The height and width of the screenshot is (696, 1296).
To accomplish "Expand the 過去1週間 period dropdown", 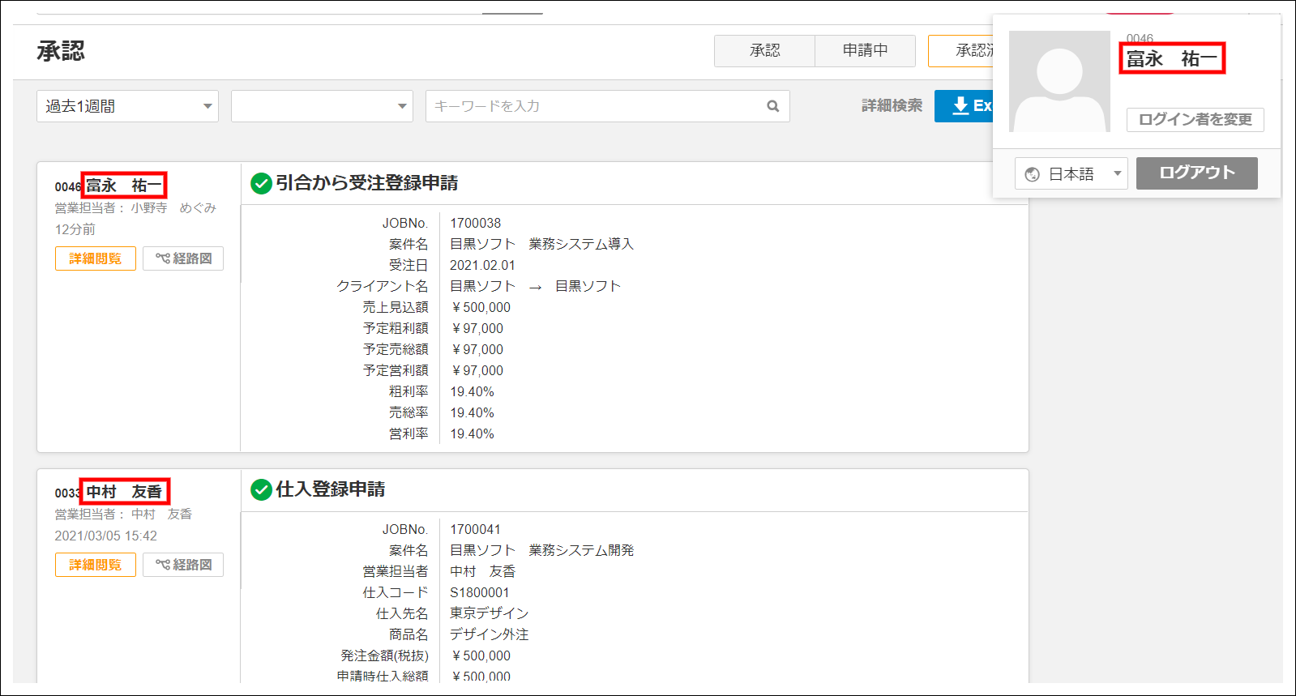I will pyautogui.click(x=127, y=106).
